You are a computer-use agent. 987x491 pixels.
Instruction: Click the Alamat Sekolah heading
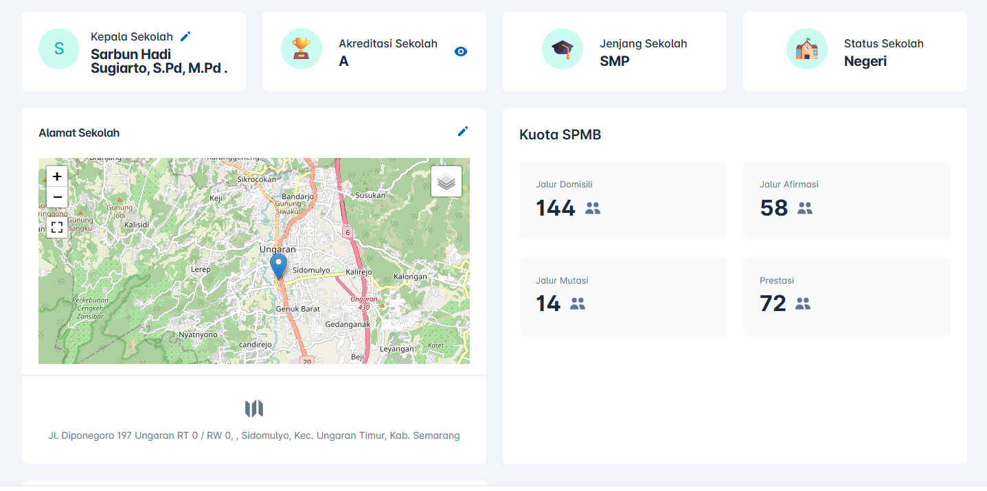tap(79, 133)
